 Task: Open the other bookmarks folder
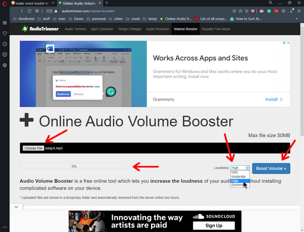[116, 19]
